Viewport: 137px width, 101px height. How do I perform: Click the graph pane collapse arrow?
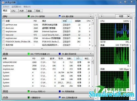pyautogui.click(x=102, y=16)
